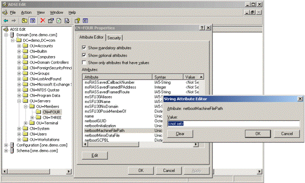Image resolution: width=305 pixels, height=183 pixels.
Task: Click the Back arrow toolbar icon
Action: coord(6,21)
